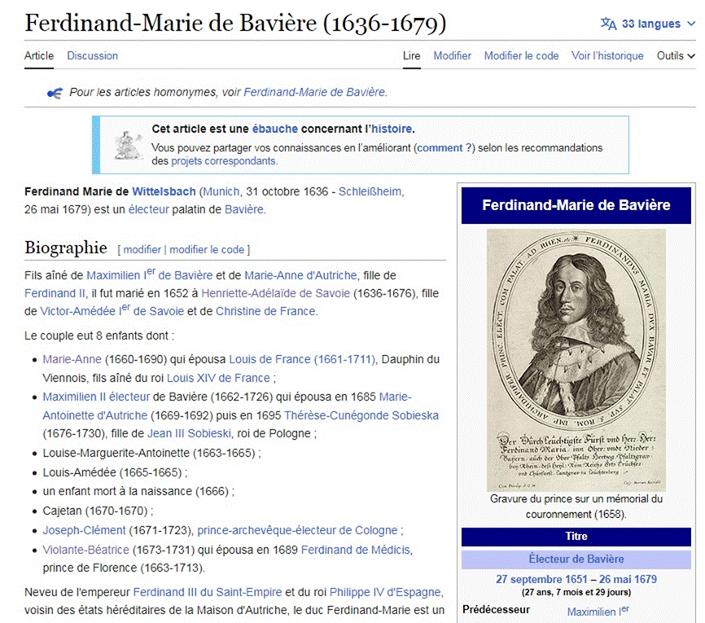Open the Ferdinand de Médicis link

[x=355, y=550]
